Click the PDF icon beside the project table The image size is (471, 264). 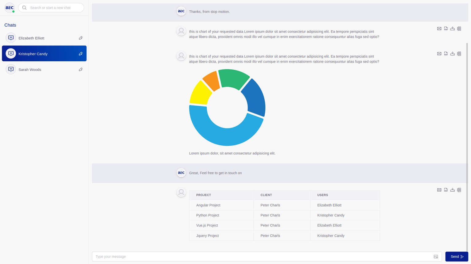point(446,190)
